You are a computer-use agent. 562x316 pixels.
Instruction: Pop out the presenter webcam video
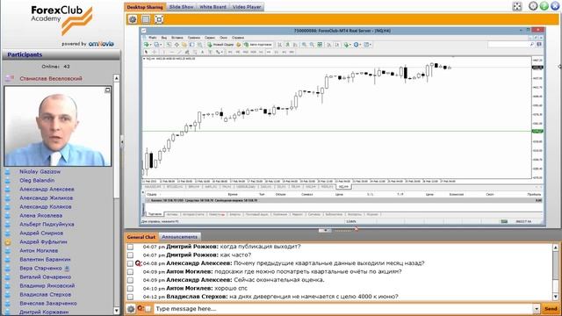pyautogui.click(x=107, y=90)
